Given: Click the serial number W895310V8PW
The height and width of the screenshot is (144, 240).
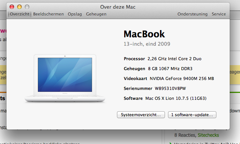Looking at the screenshot, I should (170, 88).
